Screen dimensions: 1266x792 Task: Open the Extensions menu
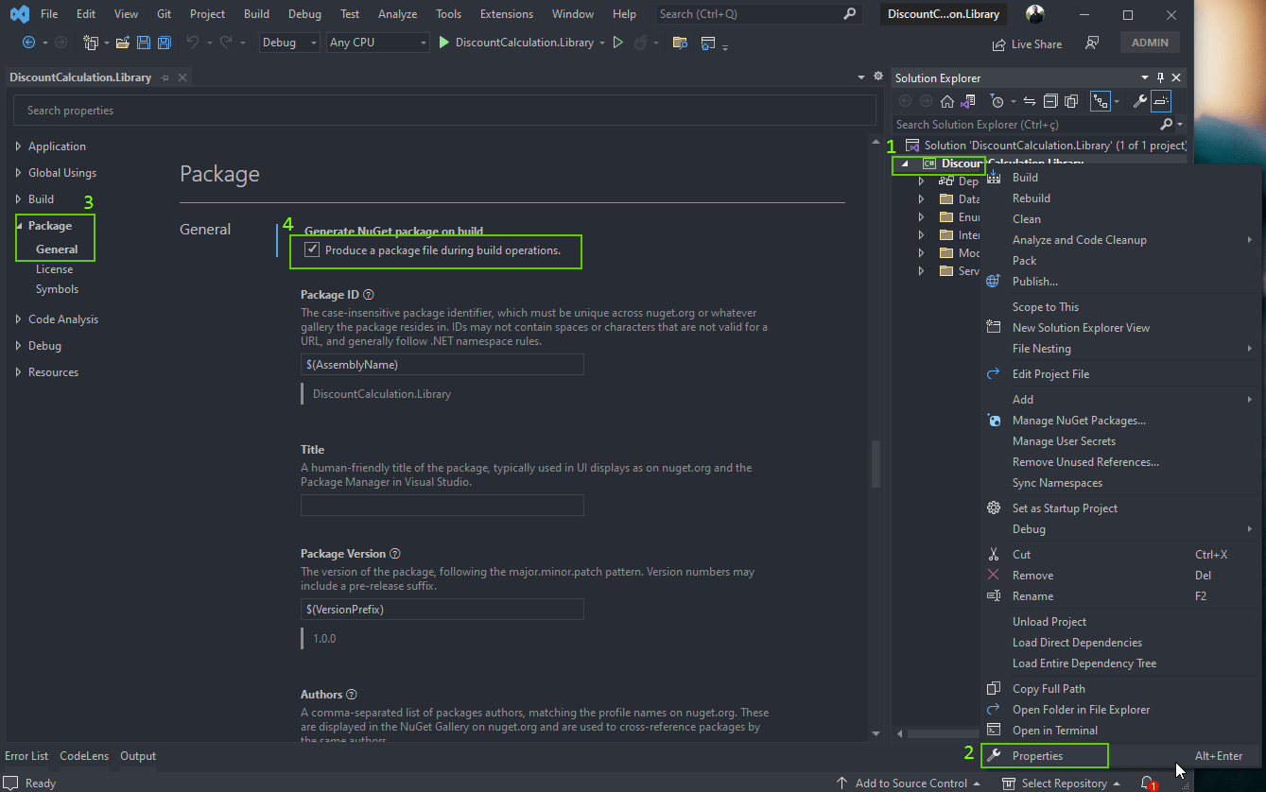[507, 14]
